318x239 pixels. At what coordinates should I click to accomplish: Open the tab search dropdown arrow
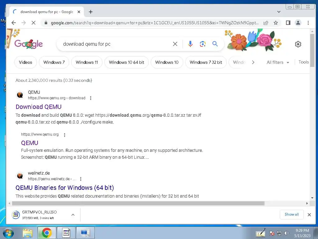[x=279, y=12]
